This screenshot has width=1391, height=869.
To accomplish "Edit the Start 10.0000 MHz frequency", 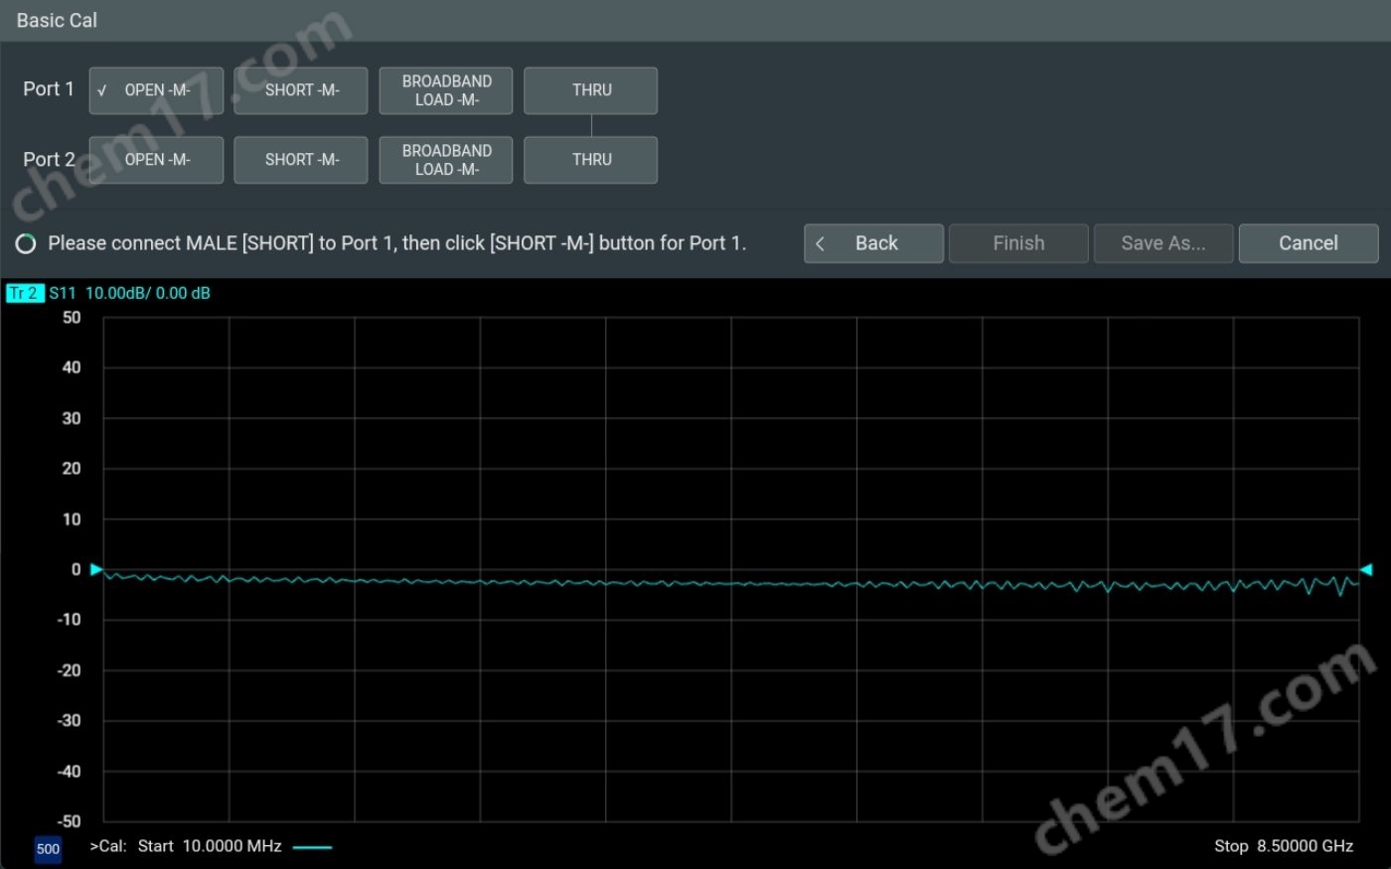I will 209,846.
